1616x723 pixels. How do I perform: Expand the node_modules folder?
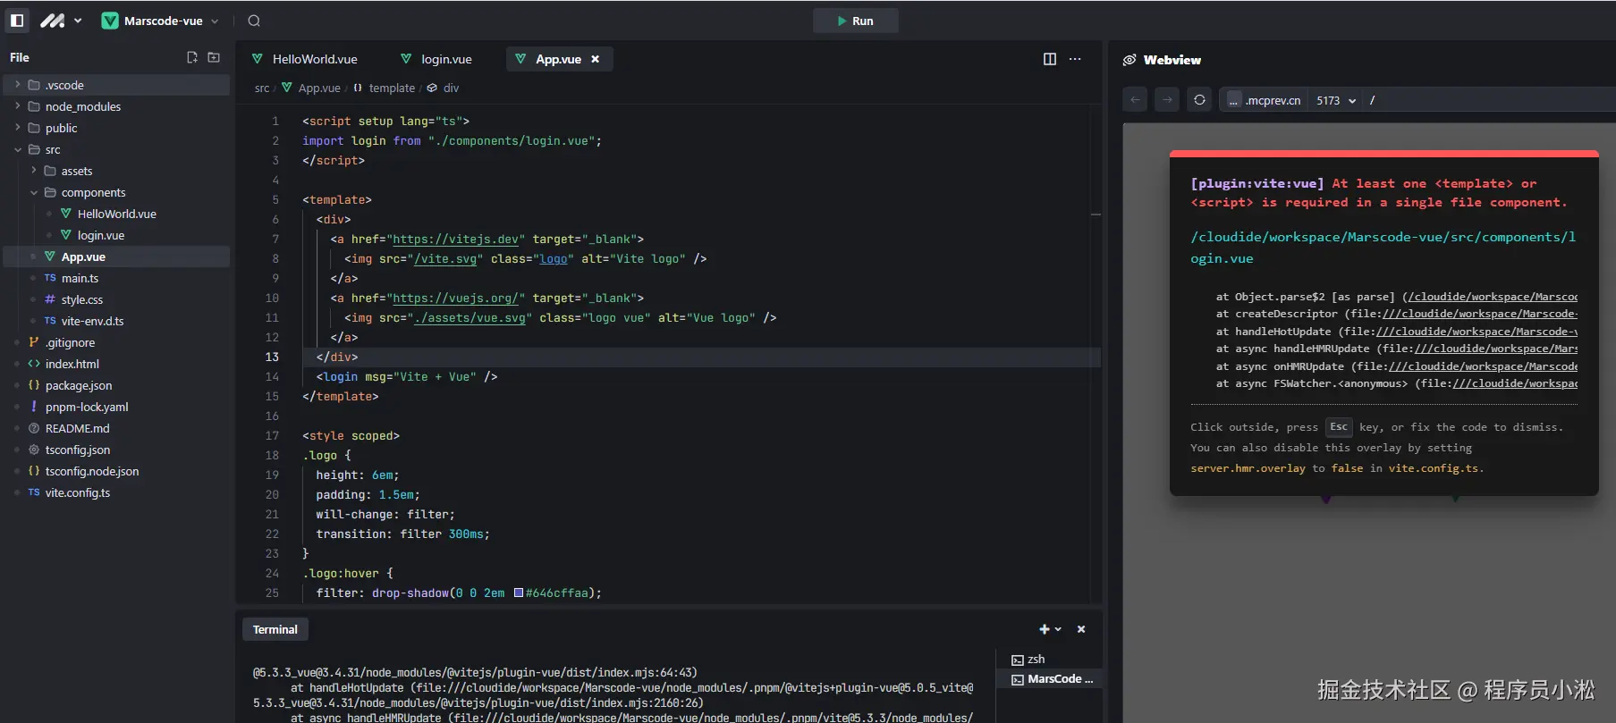116,106
